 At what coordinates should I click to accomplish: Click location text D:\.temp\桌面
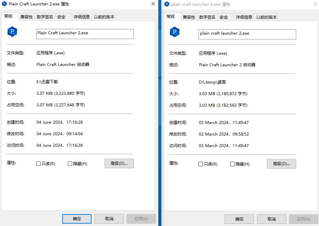[x=212, y=82]
